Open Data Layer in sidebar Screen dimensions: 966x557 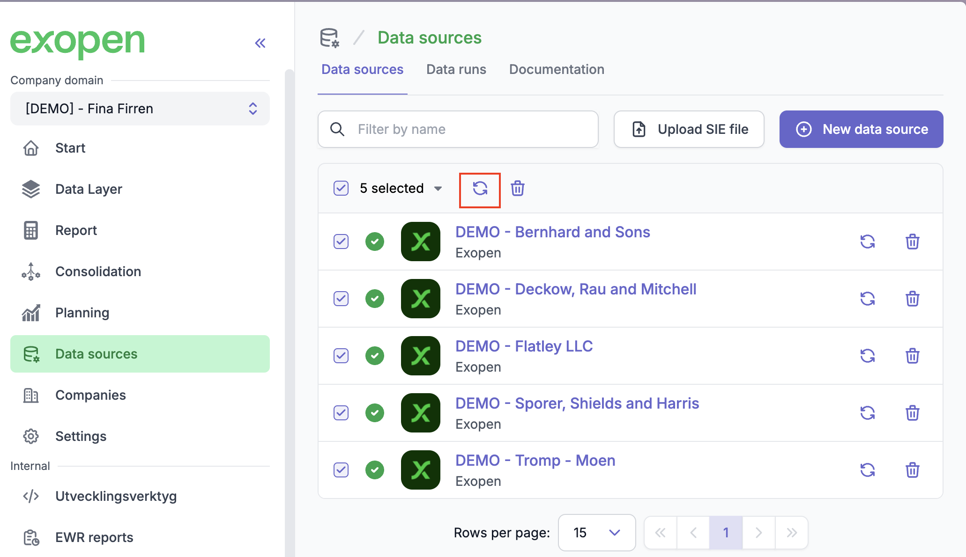pos(140,189)
